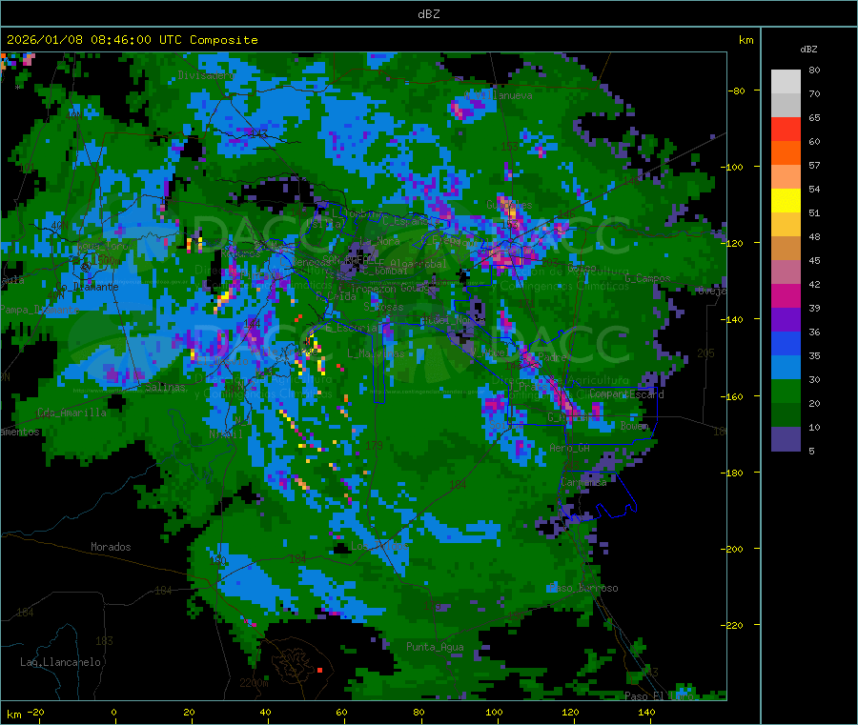Select the Paso_Barroso map label

(583, 589)
